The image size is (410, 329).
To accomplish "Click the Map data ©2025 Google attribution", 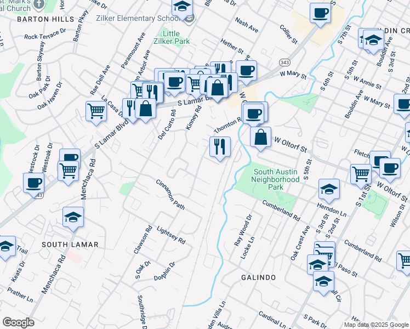I will [376, 325].
